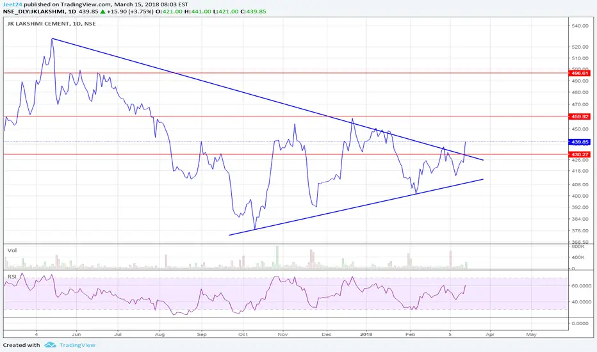597x352 pixels.
Task: Click the Oct label on time axis
Action: coord(243,335)
